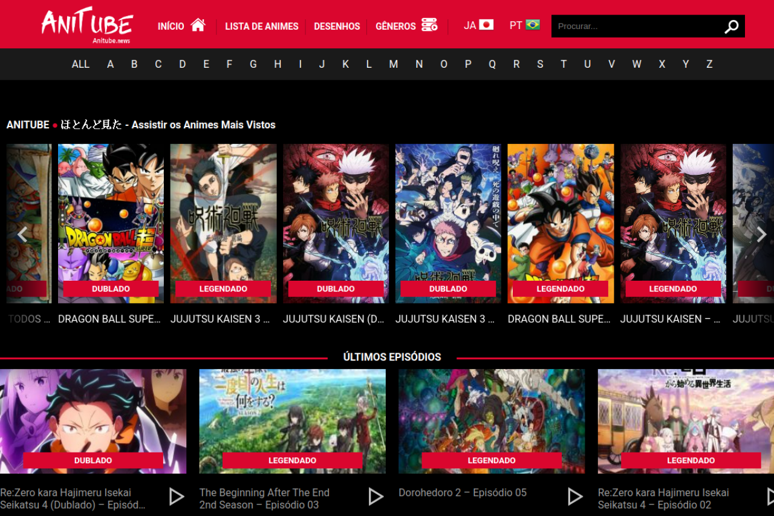This screenshot has width=774, height=516.
Task: Click the home icon next to Início
Action: click(198, 25)
